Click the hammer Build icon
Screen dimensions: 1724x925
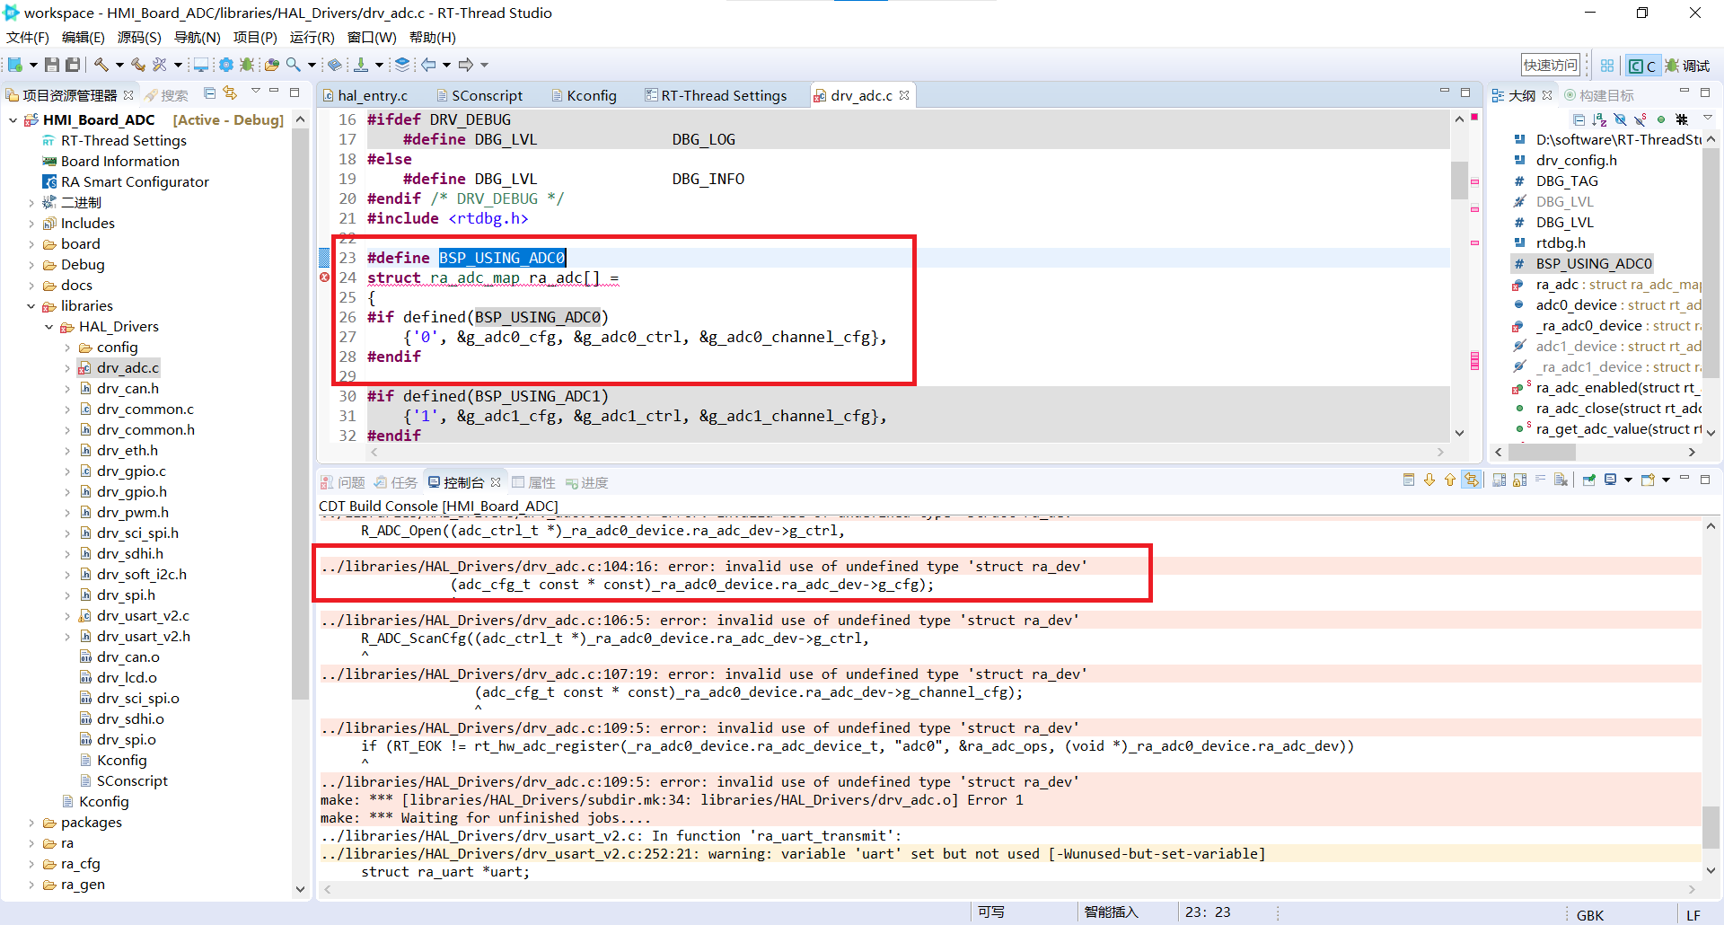pos(101,65)
